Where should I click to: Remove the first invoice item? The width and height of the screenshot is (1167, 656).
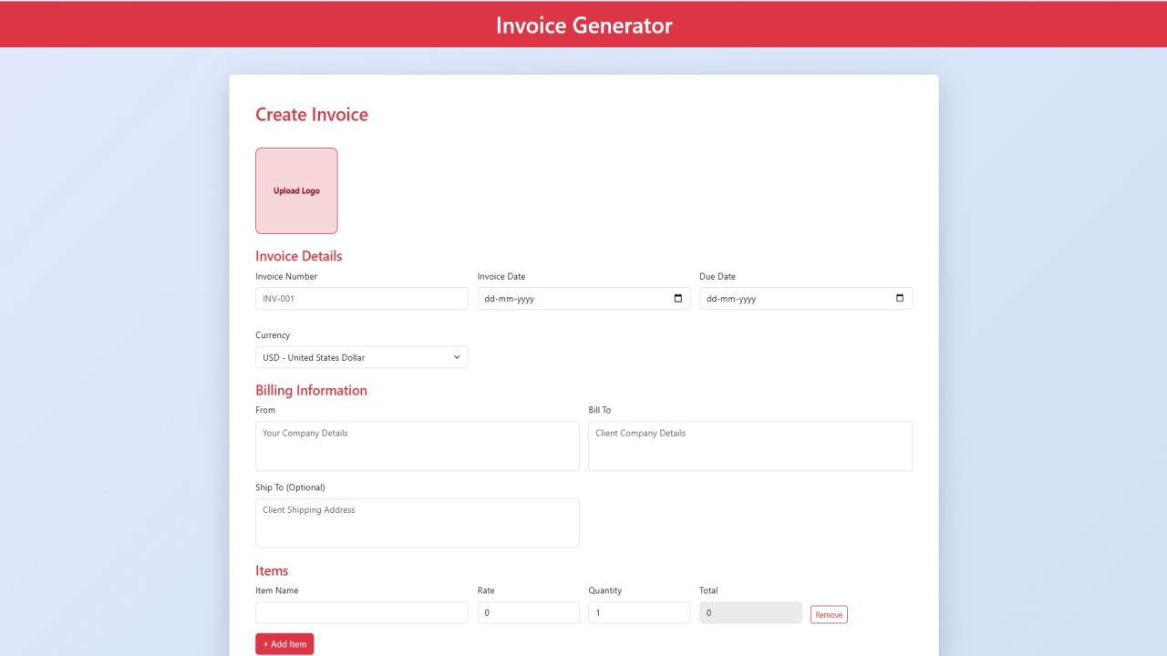(828, 614)
